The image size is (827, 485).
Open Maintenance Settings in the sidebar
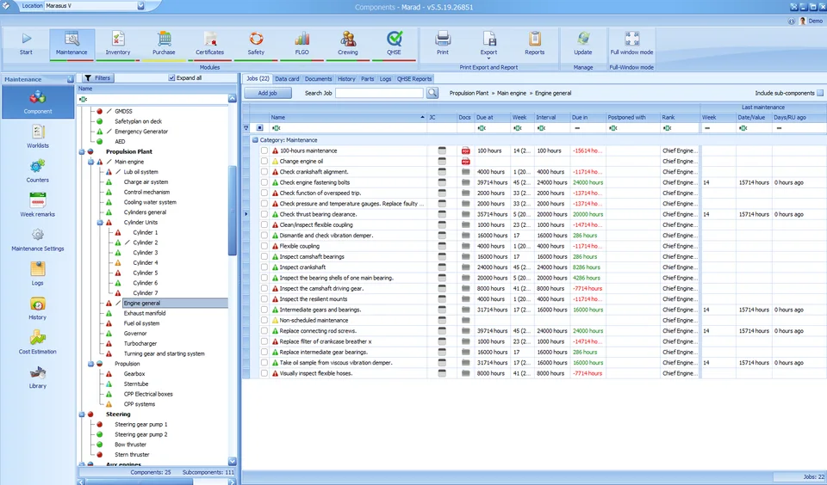click(x=38, y=239)
